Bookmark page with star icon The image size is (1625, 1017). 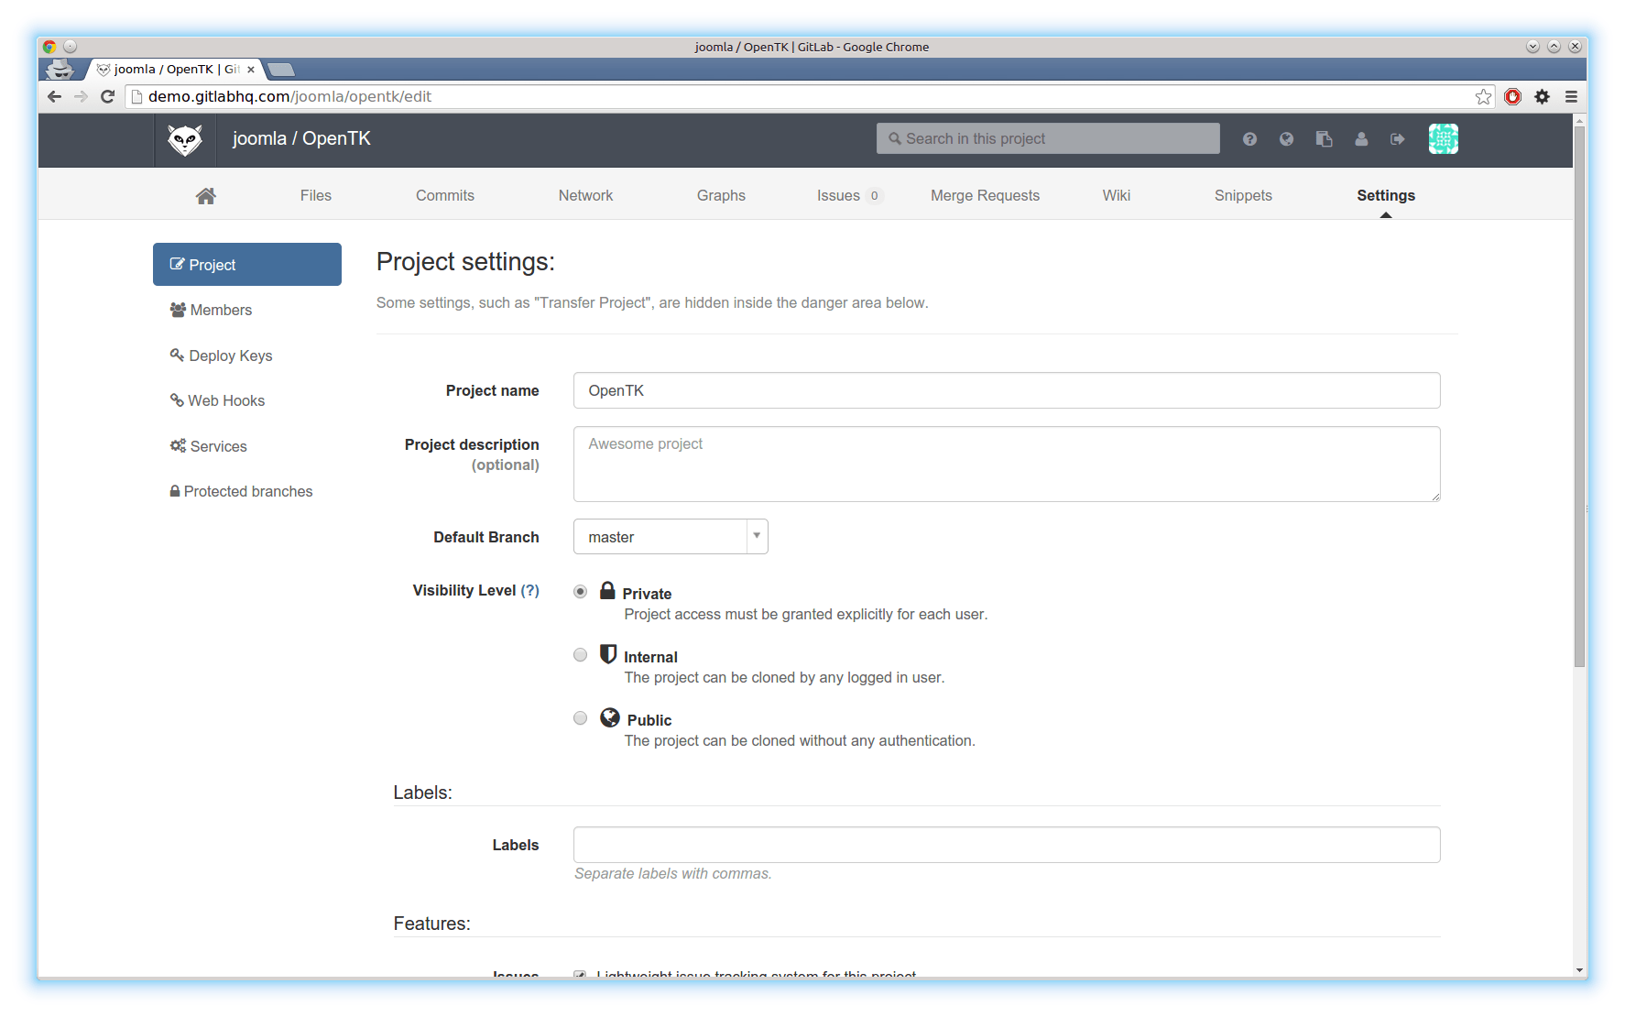tap(1483, 97)
